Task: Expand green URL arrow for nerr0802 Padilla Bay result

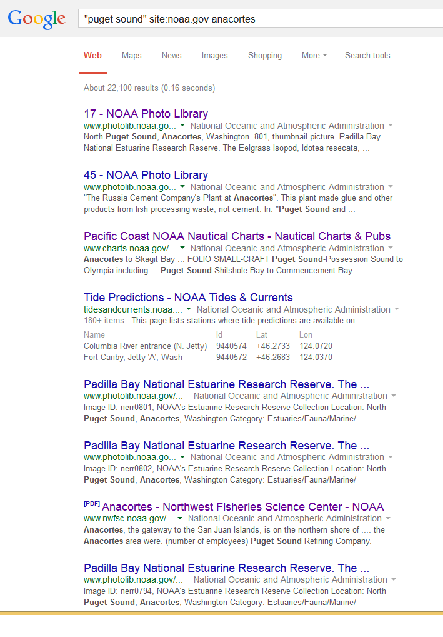Action: click(x=182, y=458)
